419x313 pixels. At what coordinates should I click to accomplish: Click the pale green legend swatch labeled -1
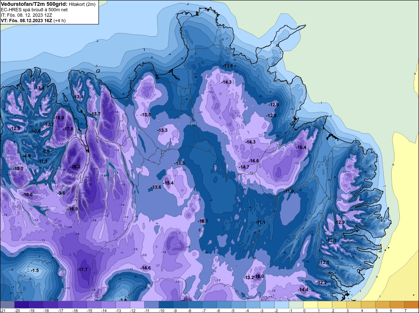tap(296, 305)
